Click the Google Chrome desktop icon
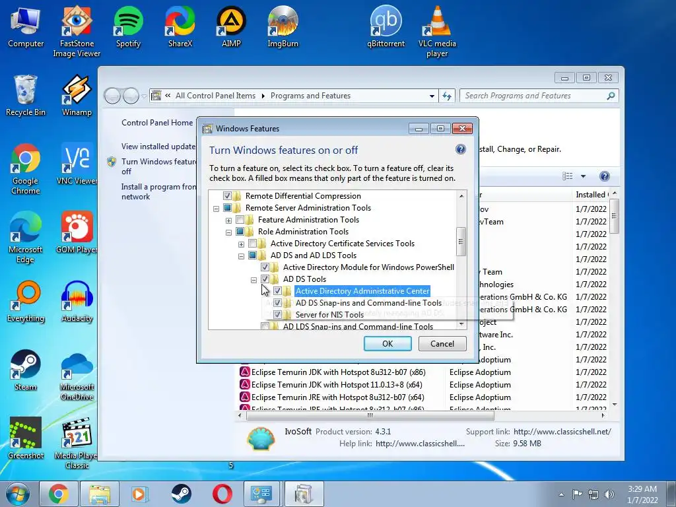The image size is (676, 507). (26, 169)
